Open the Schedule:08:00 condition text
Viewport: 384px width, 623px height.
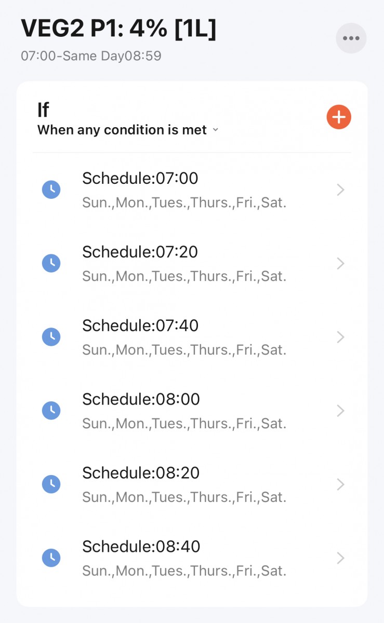click(x=141, y=399)
